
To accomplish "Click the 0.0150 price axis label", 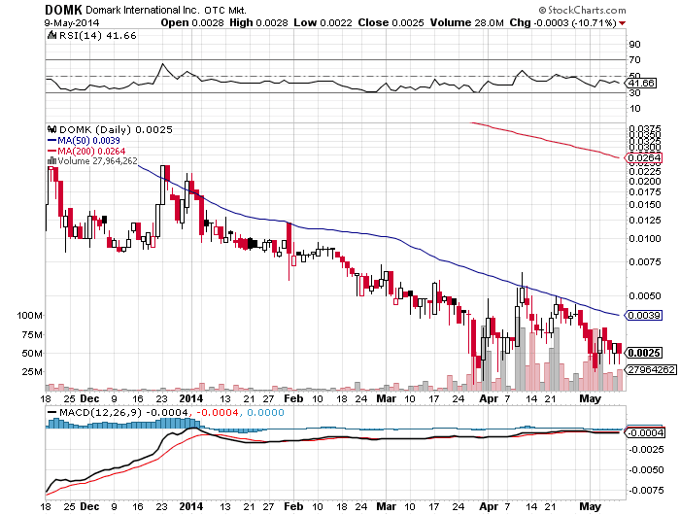I will (645, 204).
